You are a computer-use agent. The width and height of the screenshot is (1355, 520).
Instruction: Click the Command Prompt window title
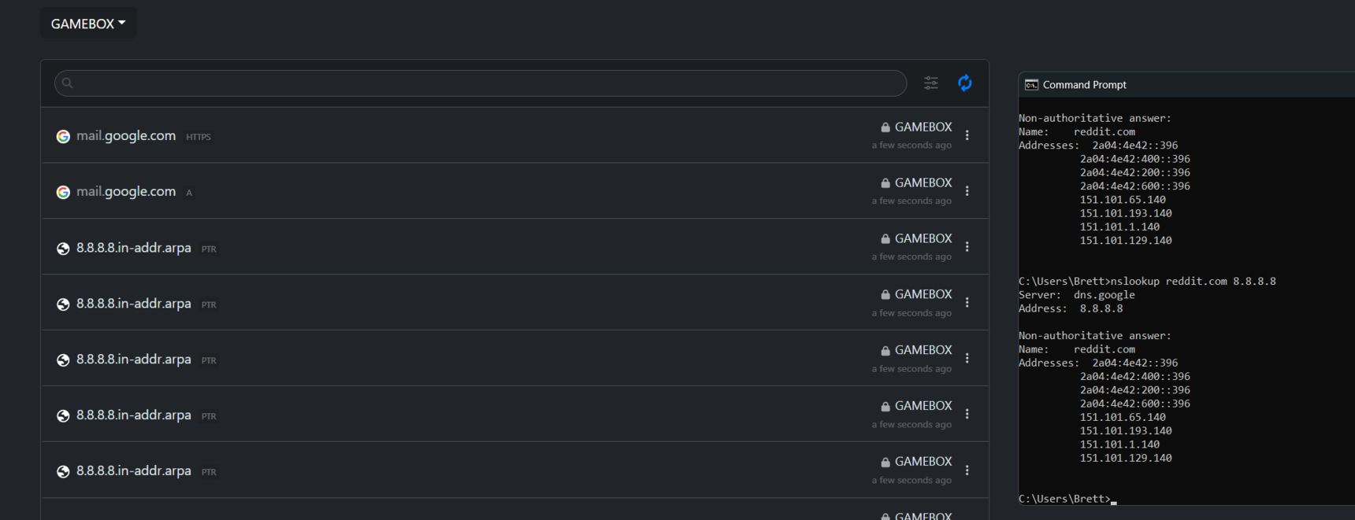coord(1084,85)
